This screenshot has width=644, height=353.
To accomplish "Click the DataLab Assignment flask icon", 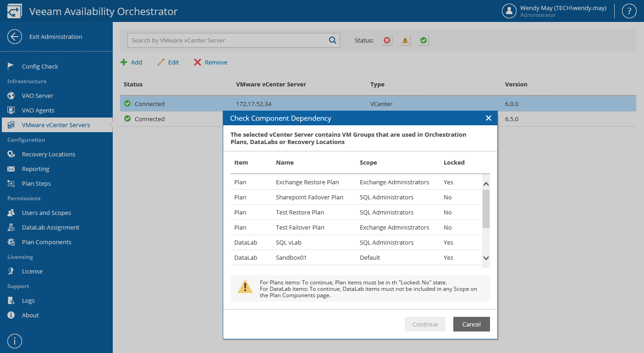I will pyautogui.click(x=11, y=227).
